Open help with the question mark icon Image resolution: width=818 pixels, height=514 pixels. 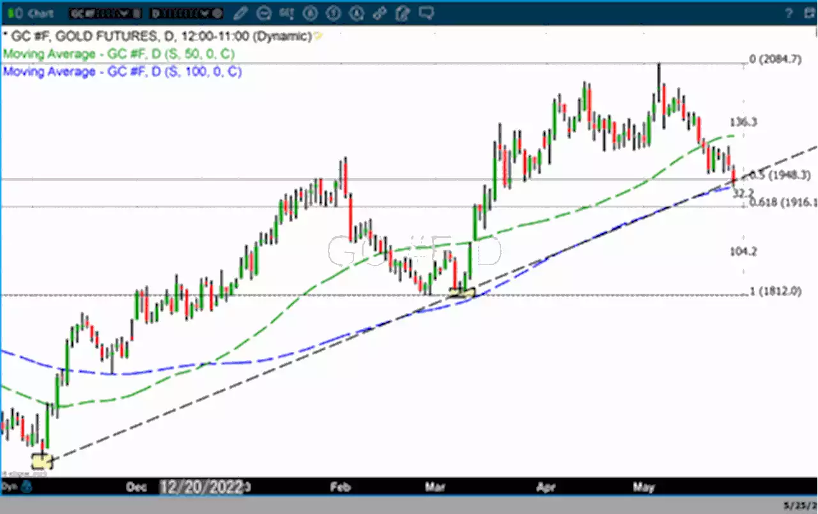[789, 13]
